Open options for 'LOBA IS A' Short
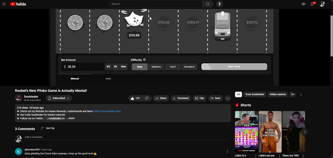Screen dimensions: 333x158 click(x=256, y=156)
